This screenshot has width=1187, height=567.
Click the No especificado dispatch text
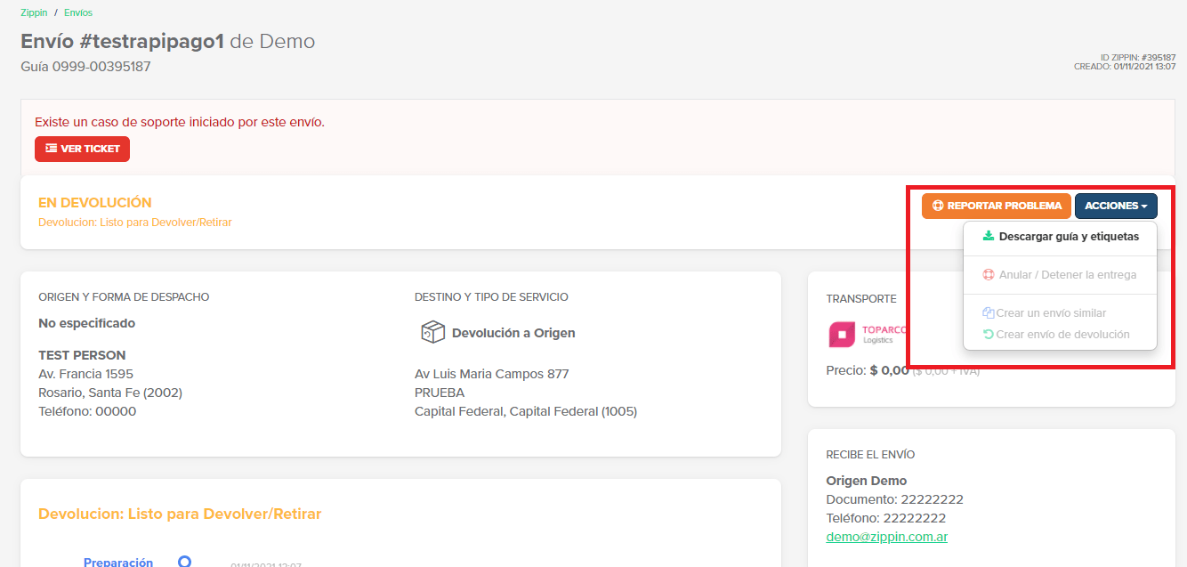coord(87,323)
